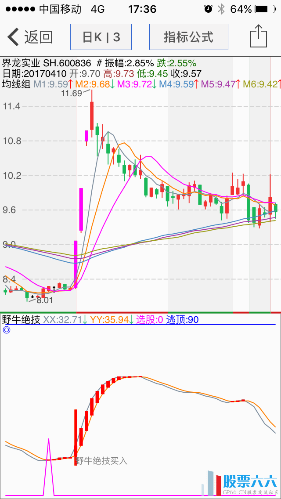Tap the 均线组 moving average group label
The height and width of the screenshot is (499, 281).
click(x=17, y=84)
